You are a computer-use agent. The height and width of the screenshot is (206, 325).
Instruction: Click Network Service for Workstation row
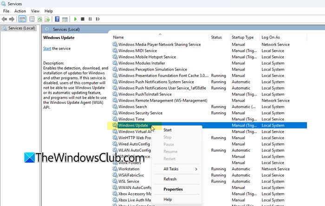pyautogui.click(x=275, y=169)
